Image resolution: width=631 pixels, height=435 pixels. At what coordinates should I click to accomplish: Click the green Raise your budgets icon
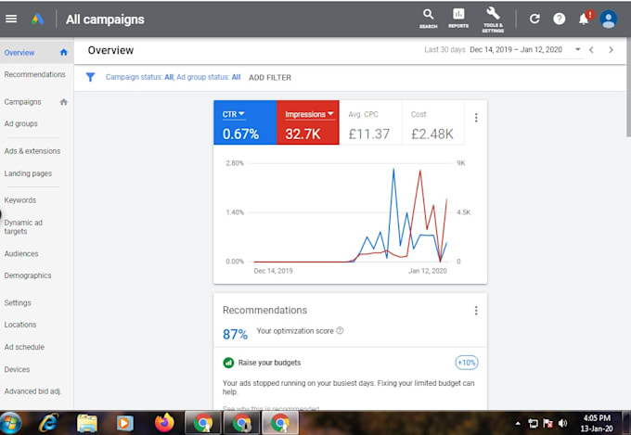(228, 363)
